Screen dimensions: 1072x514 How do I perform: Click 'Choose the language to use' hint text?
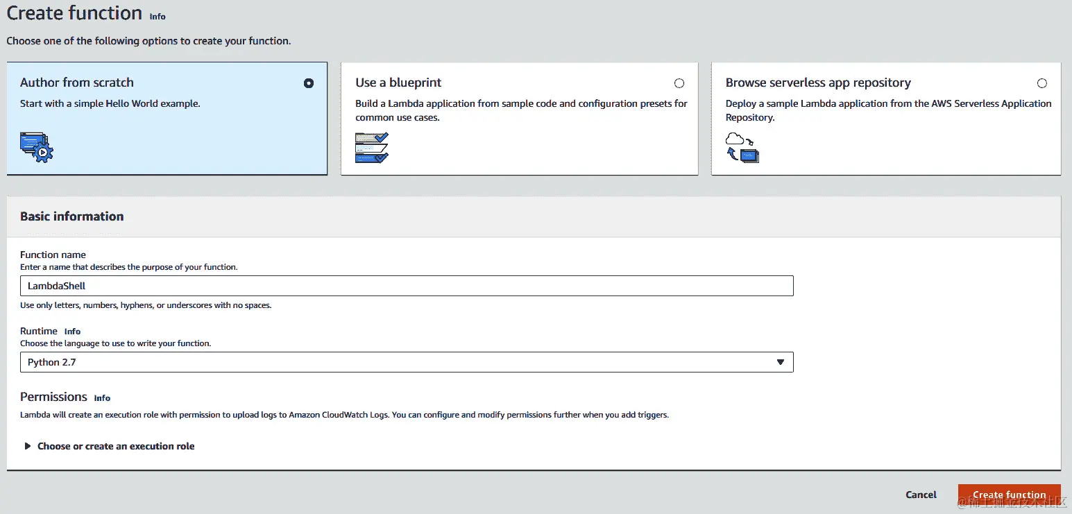tap(115, 343)
